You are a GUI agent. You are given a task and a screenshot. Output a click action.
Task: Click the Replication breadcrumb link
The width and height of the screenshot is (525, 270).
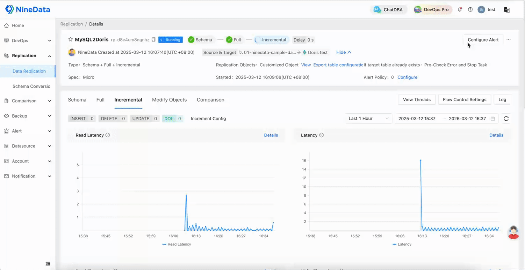tap(72, 24)
